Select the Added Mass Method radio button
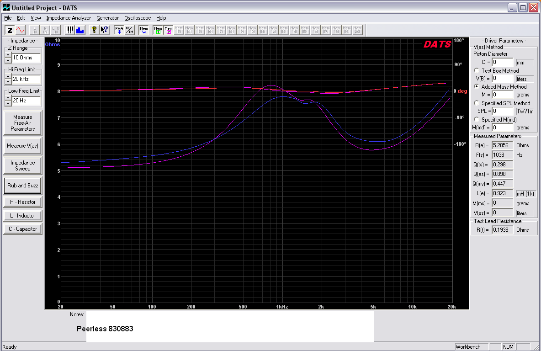 pyautogui.click(x=477, y=87)
